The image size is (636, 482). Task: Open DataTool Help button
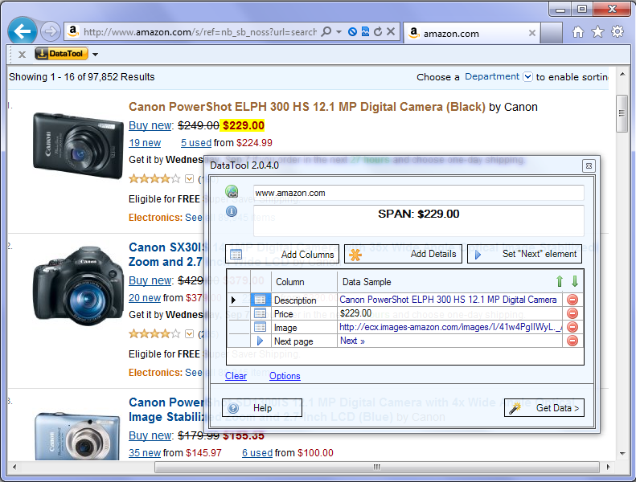pos(262,408)
